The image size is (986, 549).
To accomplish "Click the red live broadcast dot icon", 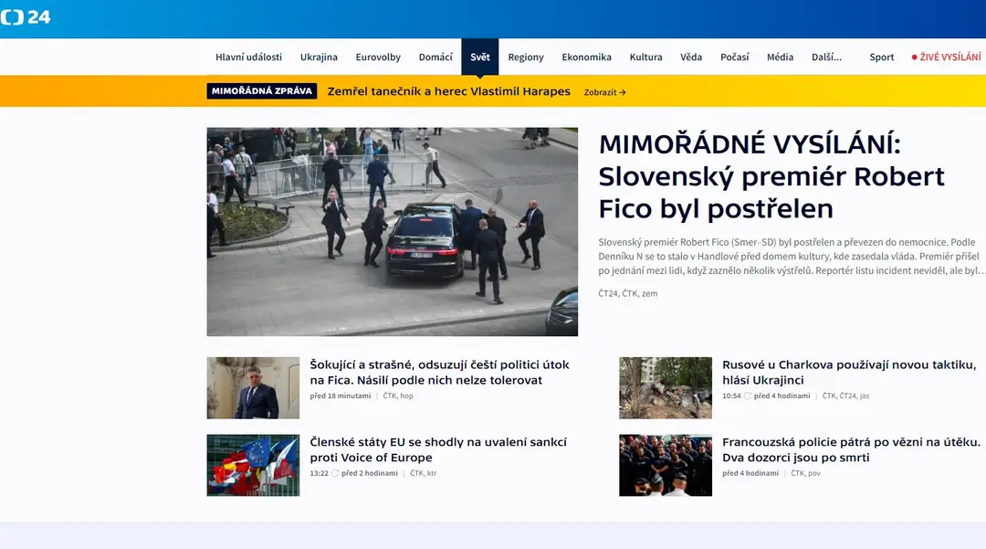I will point(914,58).
